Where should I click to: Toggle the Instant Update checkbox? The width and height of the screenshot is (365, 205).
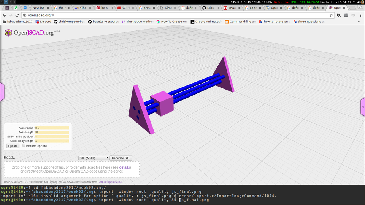pos(24,145)
